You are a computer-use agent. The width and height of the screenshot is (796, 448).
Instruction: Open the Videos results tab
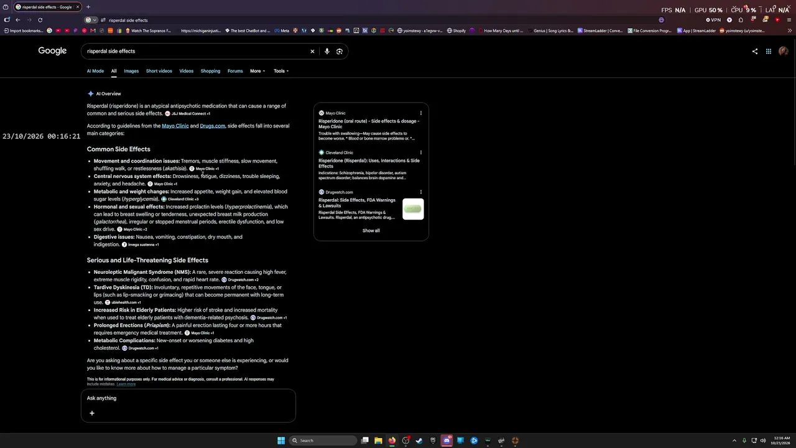[187, 71]
